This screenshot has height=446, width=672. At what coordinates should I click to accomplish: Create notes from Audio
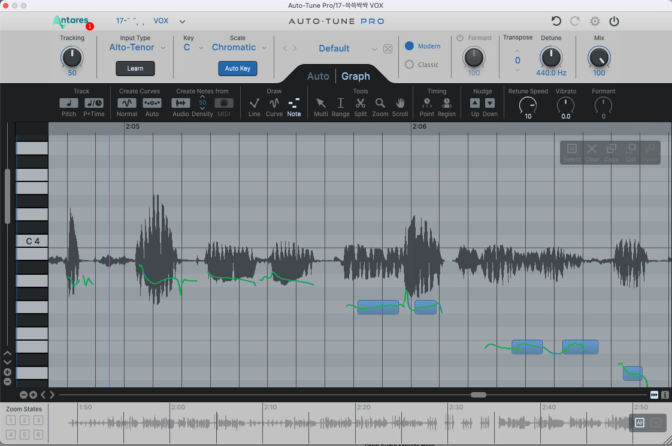[181, 103]
